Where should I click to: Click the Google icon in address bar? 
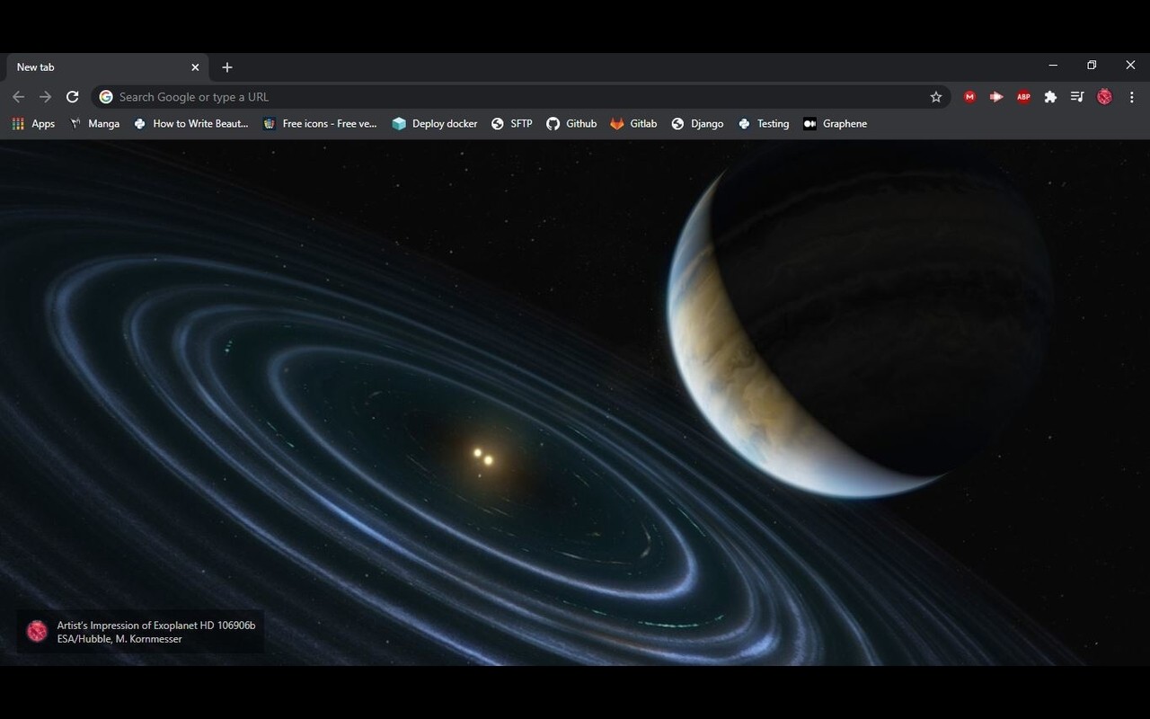(x=106, y=97)
